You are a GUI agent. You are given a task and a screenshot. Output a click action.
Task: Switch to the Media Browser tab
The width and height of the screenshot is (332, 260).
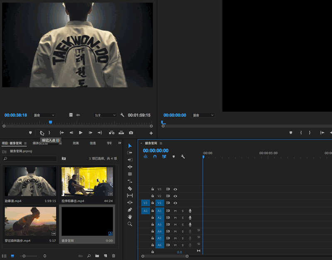[40, 143]
